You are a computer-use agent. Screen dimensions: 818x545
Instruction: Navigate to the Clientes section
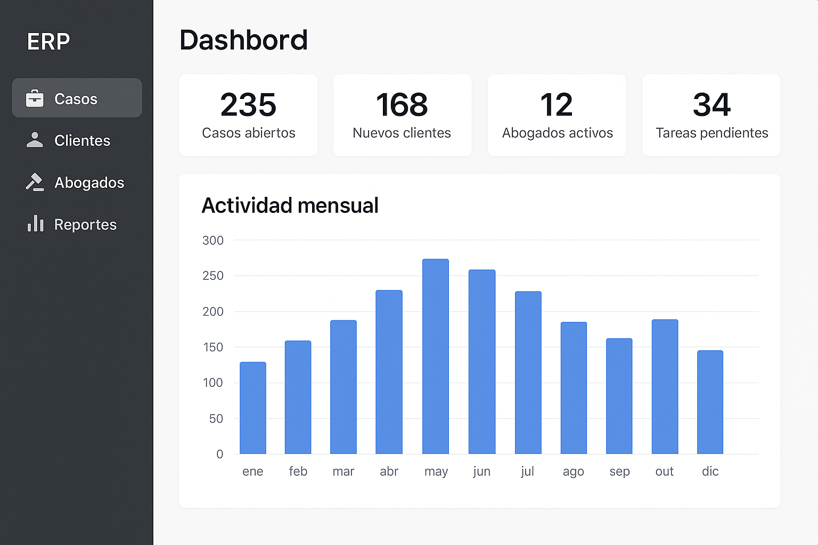(82, 141)
